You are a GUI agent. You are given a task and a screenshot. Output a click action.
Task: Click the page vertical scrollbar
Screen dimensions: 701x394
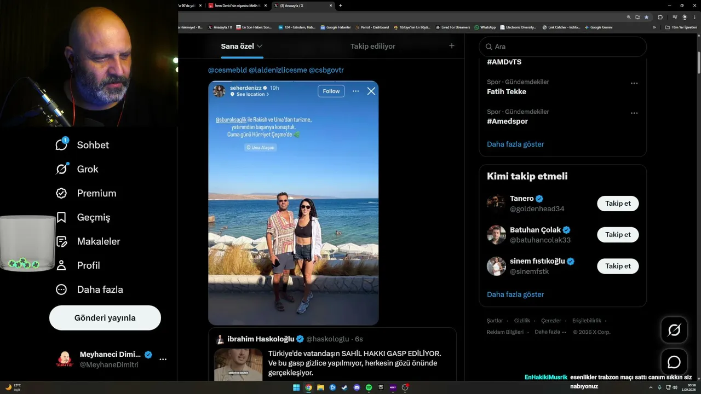click(x=698, y=63)
